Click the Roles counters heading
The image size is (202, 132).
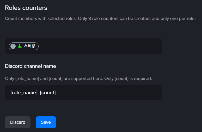(x=26, y=8)
